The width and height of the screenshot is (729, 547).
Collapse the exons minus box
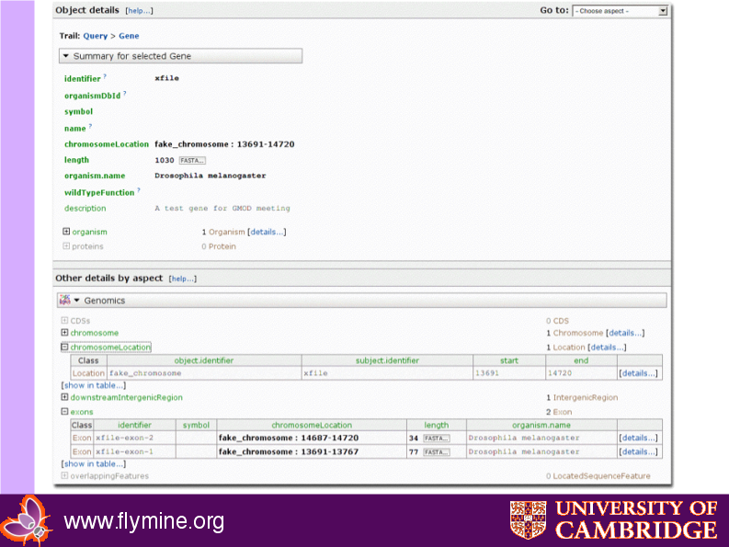[64, 411]
